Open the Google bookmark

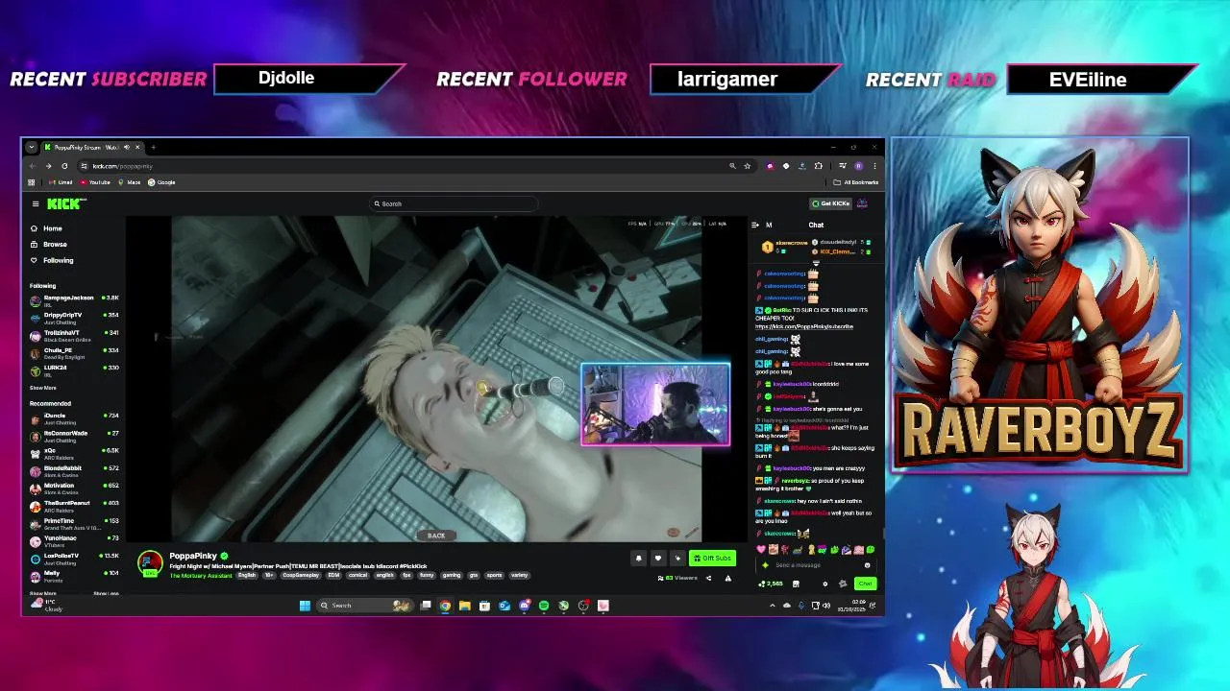point(161,182)
